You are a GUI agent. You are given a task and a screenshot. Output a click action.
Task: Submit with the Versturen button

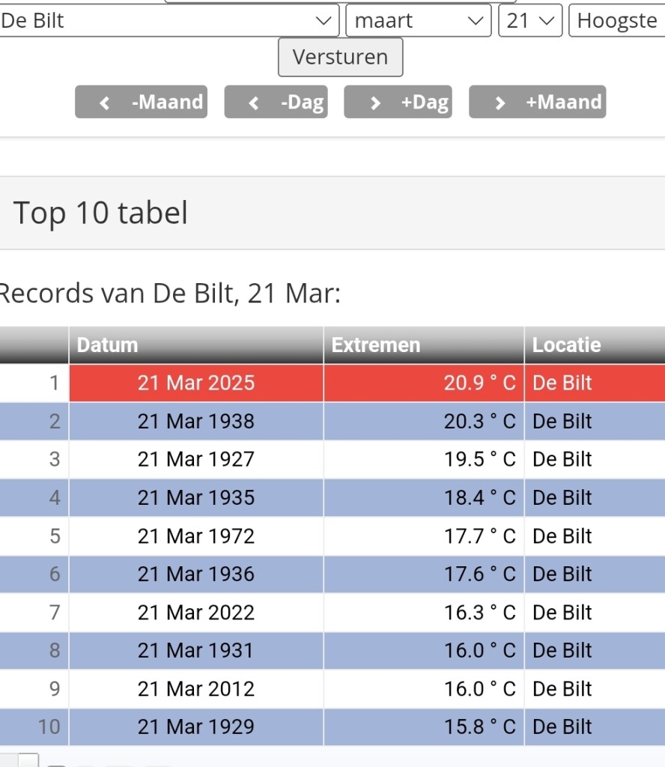(340, 57)
